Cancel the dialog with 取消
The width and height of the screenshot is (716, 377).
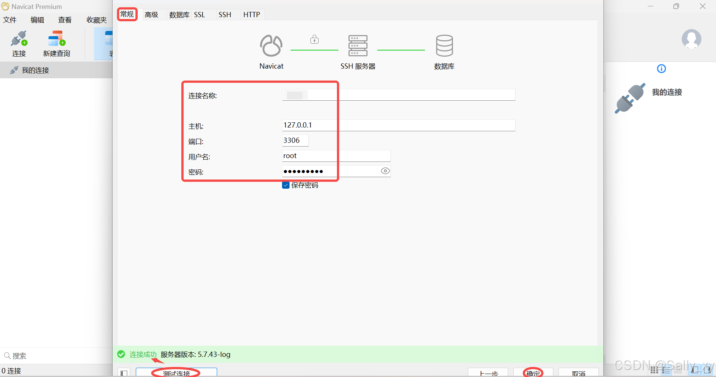click(578, 373)
